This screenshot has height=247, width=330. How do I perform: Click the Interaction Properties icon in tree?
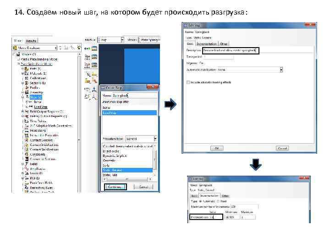[x=27, y=135]
